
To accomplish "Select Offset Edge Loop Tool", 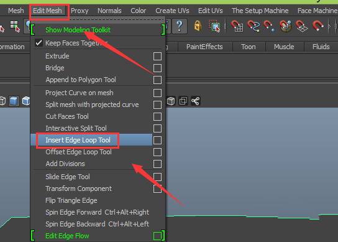I will coord(78,152).
